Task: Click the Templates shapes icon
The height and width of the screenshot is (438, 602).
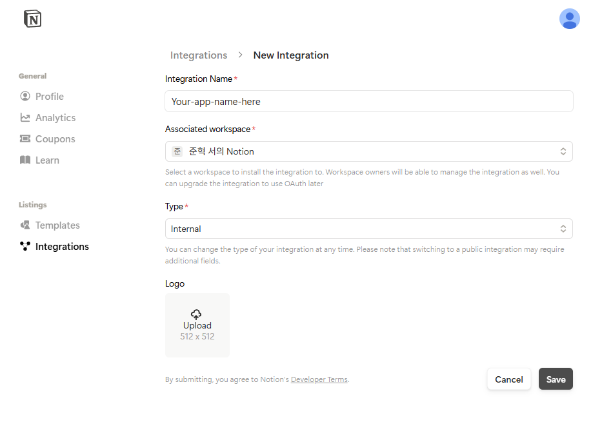Action: 25,225
